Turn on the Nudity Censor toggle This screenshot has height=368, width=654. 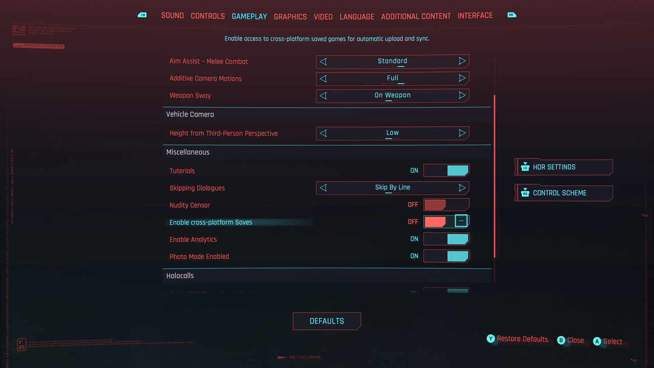point(446,205)
